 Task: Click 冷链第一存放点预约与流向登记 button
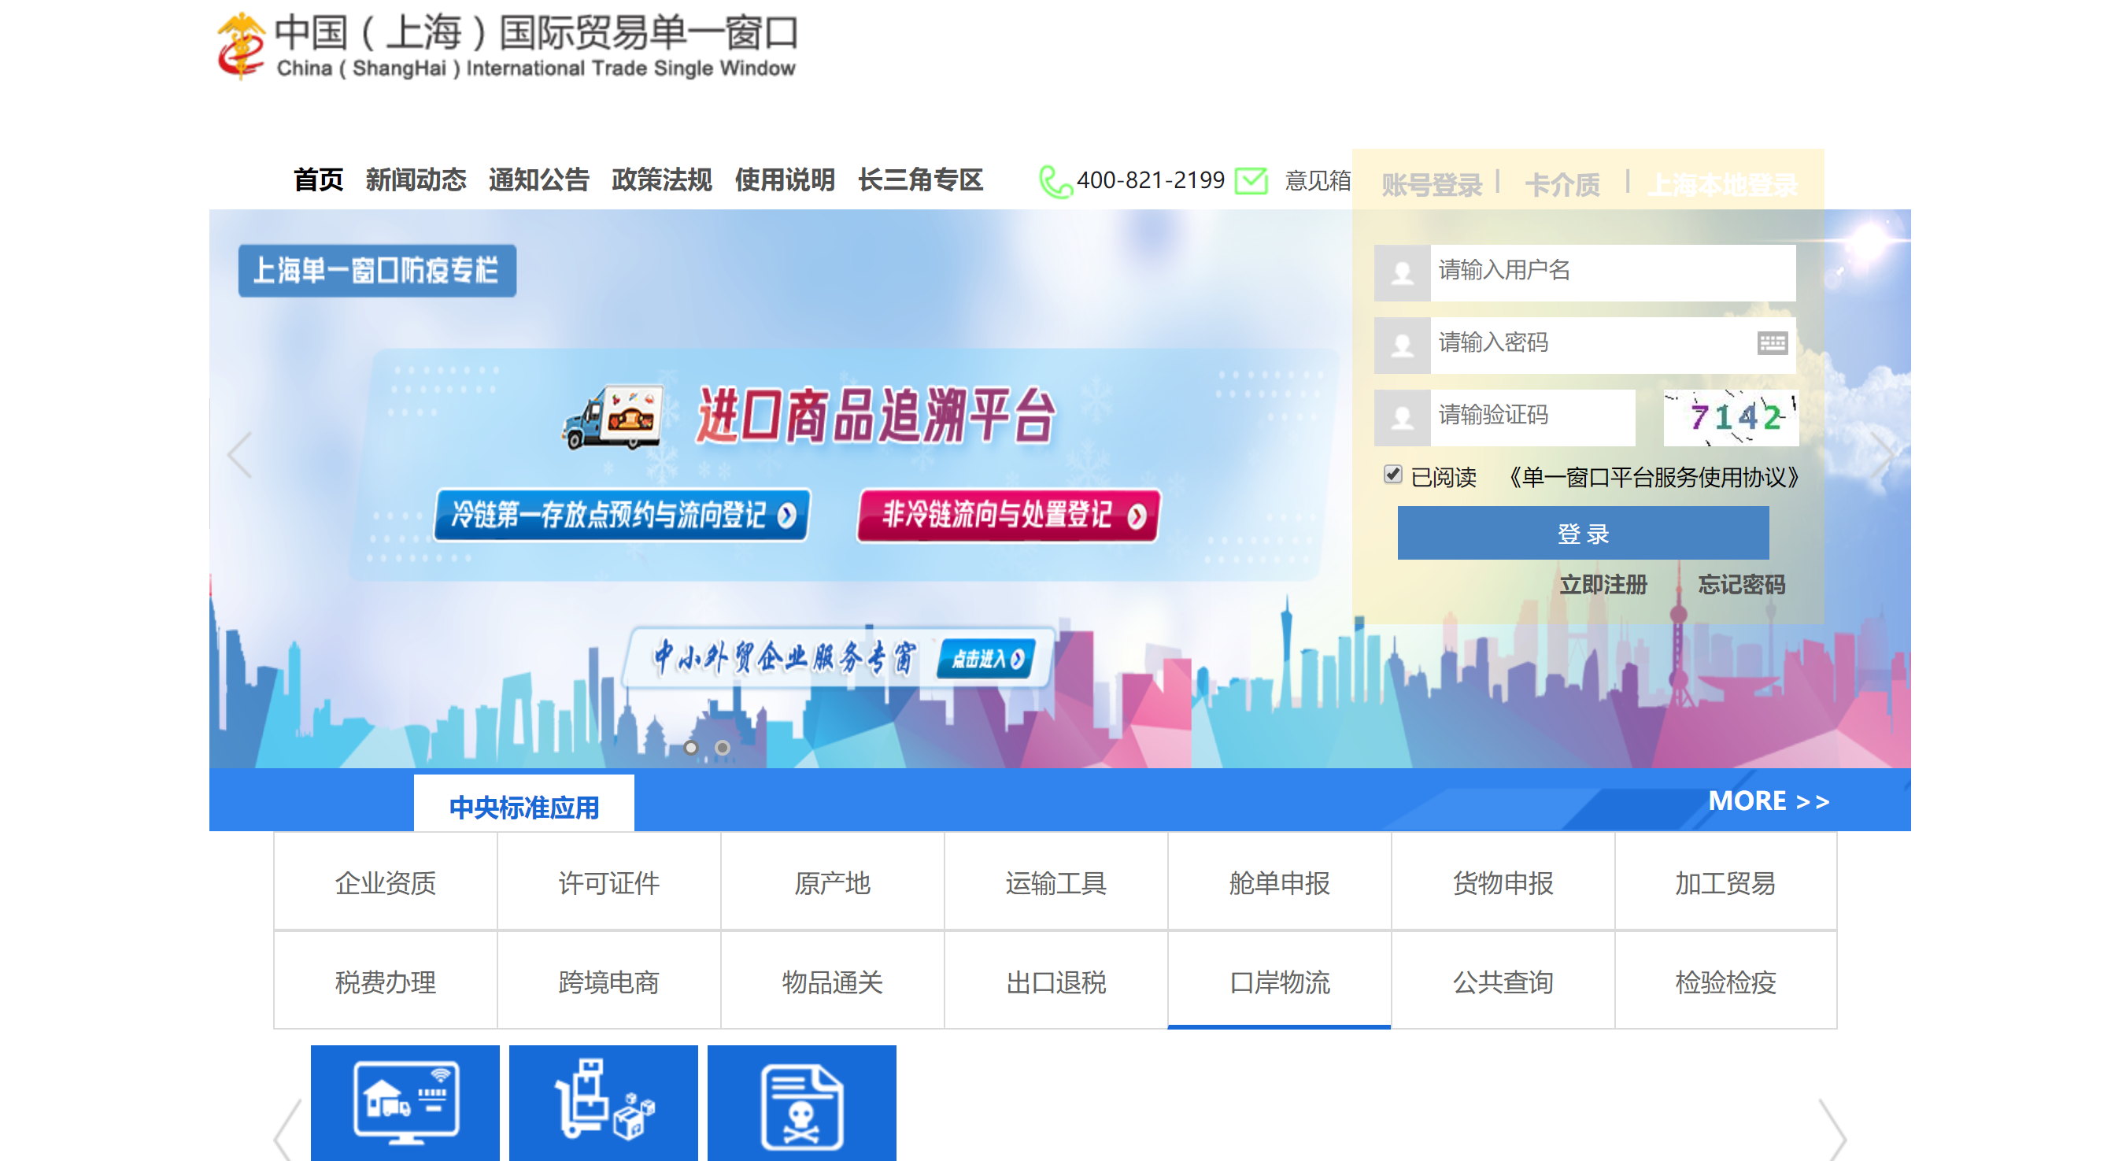[622, 515]
